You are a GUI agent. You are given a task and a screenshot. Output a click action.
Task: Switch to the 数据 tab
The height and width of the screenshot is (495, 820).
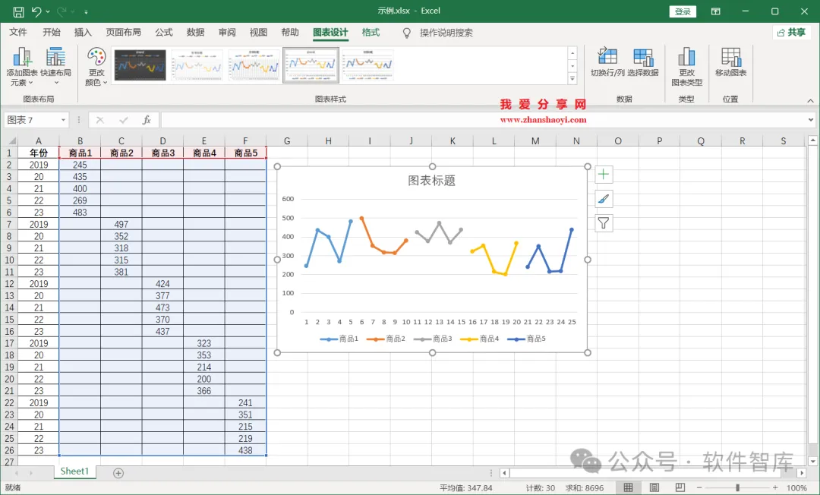tap(195, 33)
